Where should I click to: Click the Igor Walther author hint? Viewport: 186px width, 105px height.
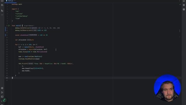click(29, 26)
